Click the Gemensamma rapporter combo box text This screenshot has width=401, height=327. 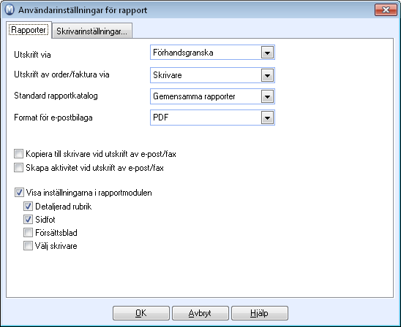tap(194, 96)
